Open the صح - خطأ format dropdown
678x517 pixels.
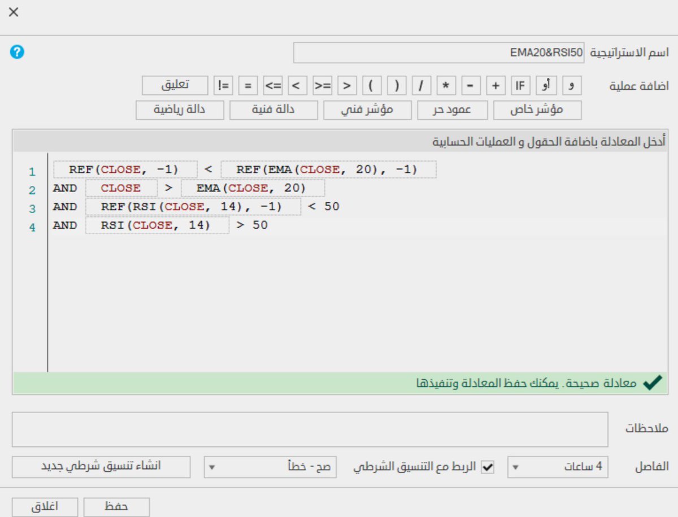pos(270,467)
